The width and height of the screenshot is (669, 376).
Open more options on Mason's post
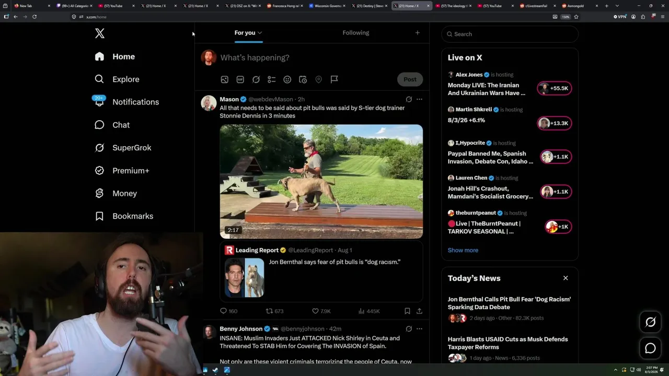point(419,99)
